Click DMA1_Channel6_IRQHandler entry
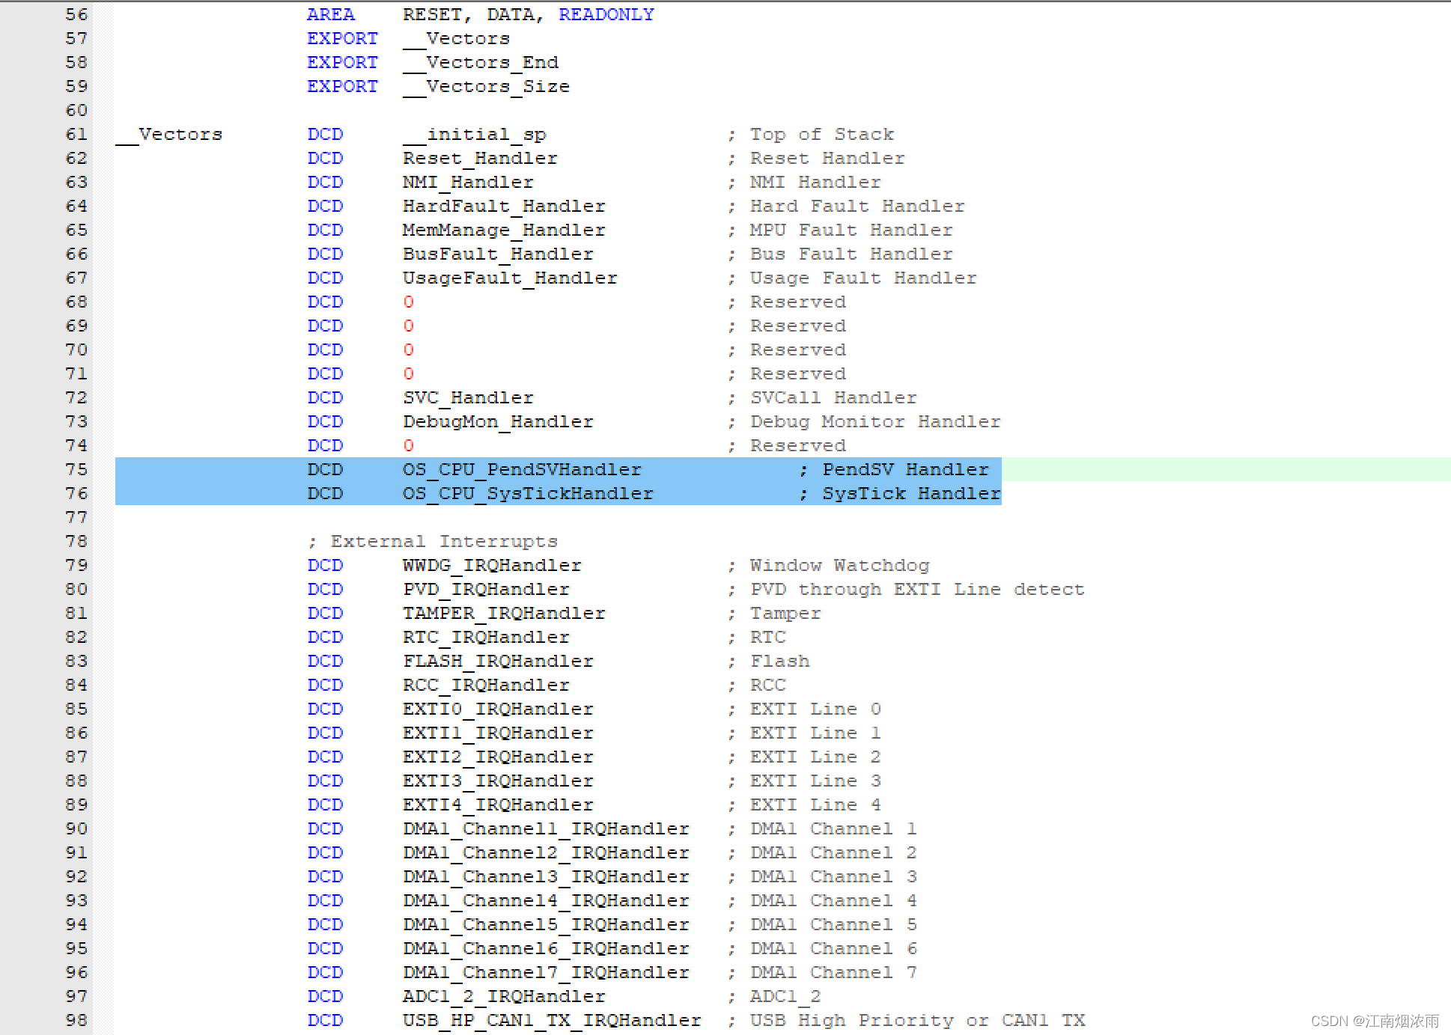The width and height of the screenshot is (1451, 1035). click(546, 948)
